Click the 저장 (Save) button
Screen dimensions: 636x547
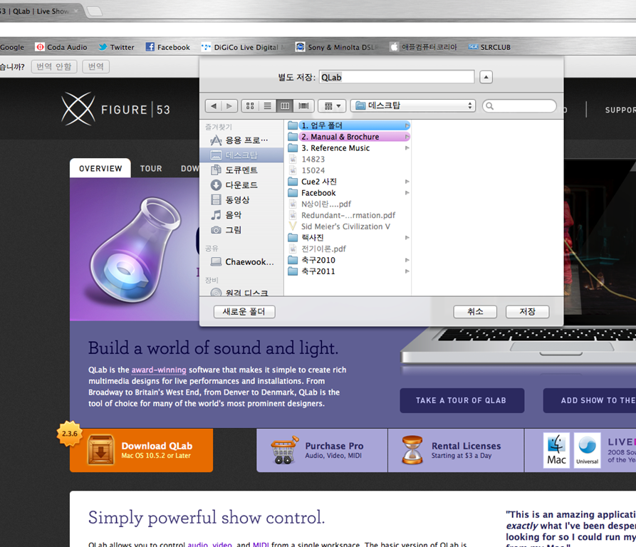click(527, 312)
